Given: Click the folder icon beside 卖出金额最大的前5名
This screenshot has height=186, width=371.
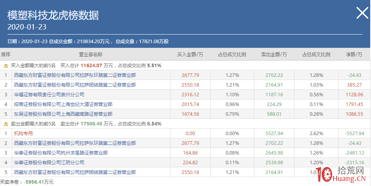Looking at the screenshot, I should click(x=6, y=124).
